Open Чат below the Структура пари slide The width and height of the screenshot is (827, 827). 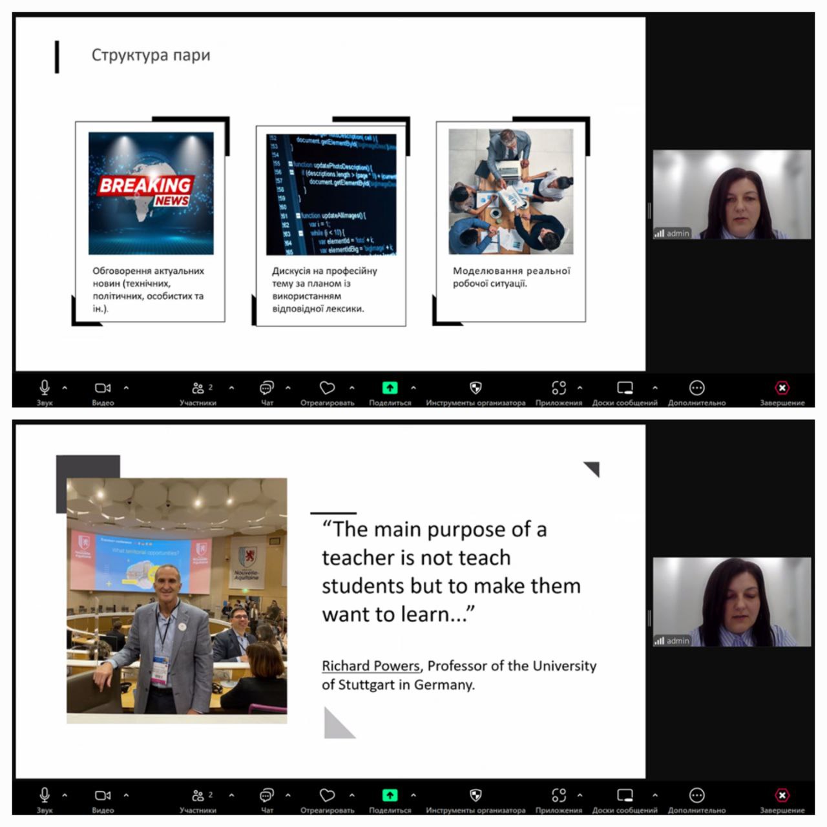point(267,392)
